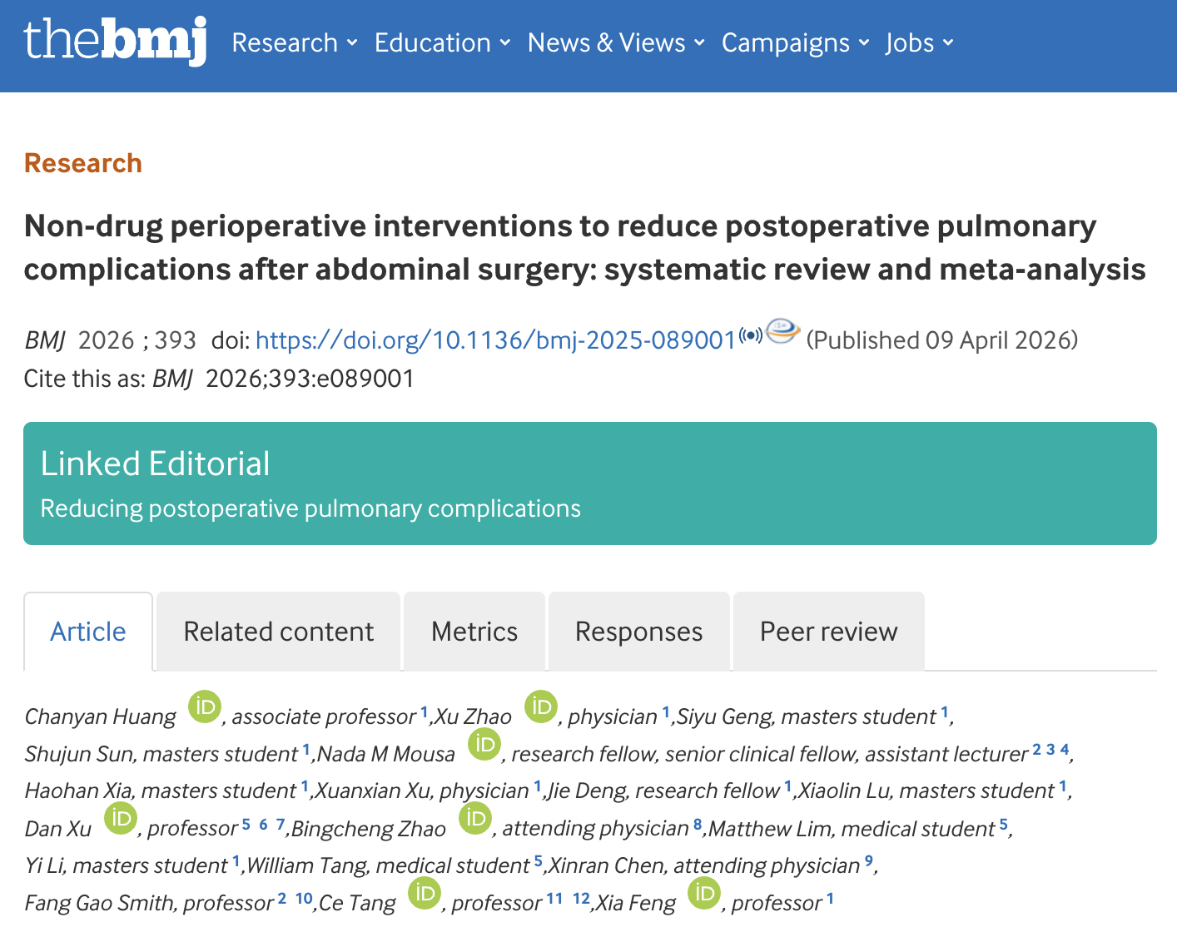Open Chanyan Huang's ORCID iD icon
The width and height of the screenshot is (1177, 927).
tap(204, 707)
